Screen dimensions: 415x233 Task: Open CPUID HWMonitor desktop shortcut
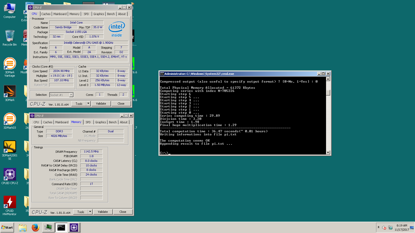[x=10, y=206]
